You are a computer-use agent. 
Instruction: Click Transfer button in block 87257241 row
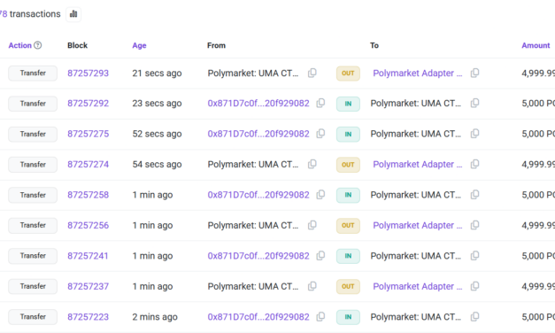click(33, 256)
